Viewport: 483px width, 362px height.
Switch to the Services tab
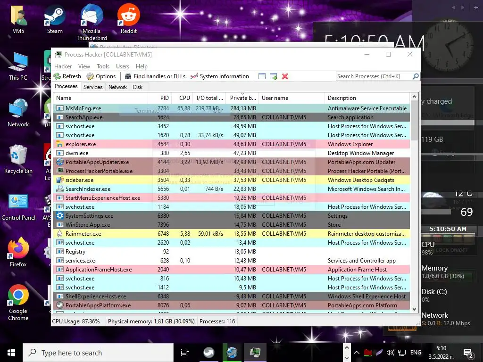point(93,87)
